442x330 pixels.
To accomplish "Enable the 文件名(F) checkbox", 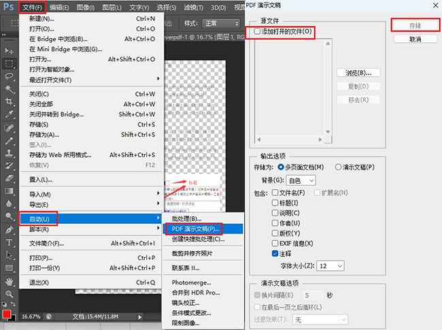I will (275, 193).
